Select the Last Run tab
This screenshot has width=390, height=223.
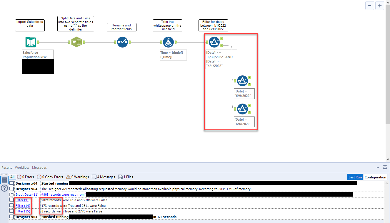(355, 177)
